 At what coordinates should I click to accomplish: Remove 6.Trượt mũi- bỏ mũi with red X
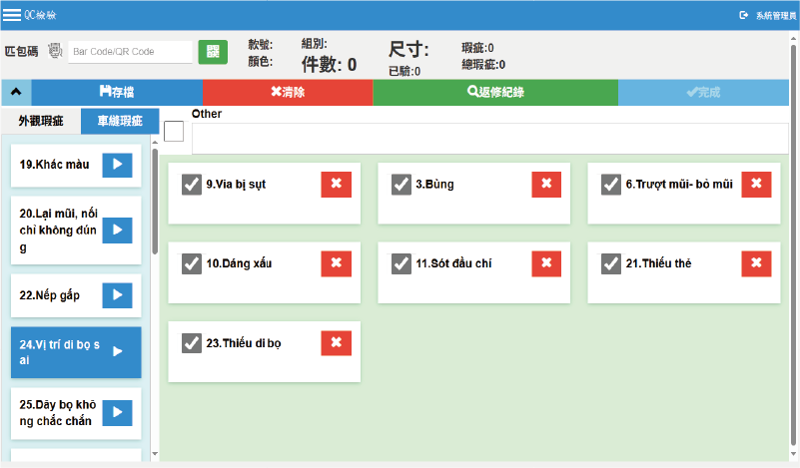(x=756, y=184)
